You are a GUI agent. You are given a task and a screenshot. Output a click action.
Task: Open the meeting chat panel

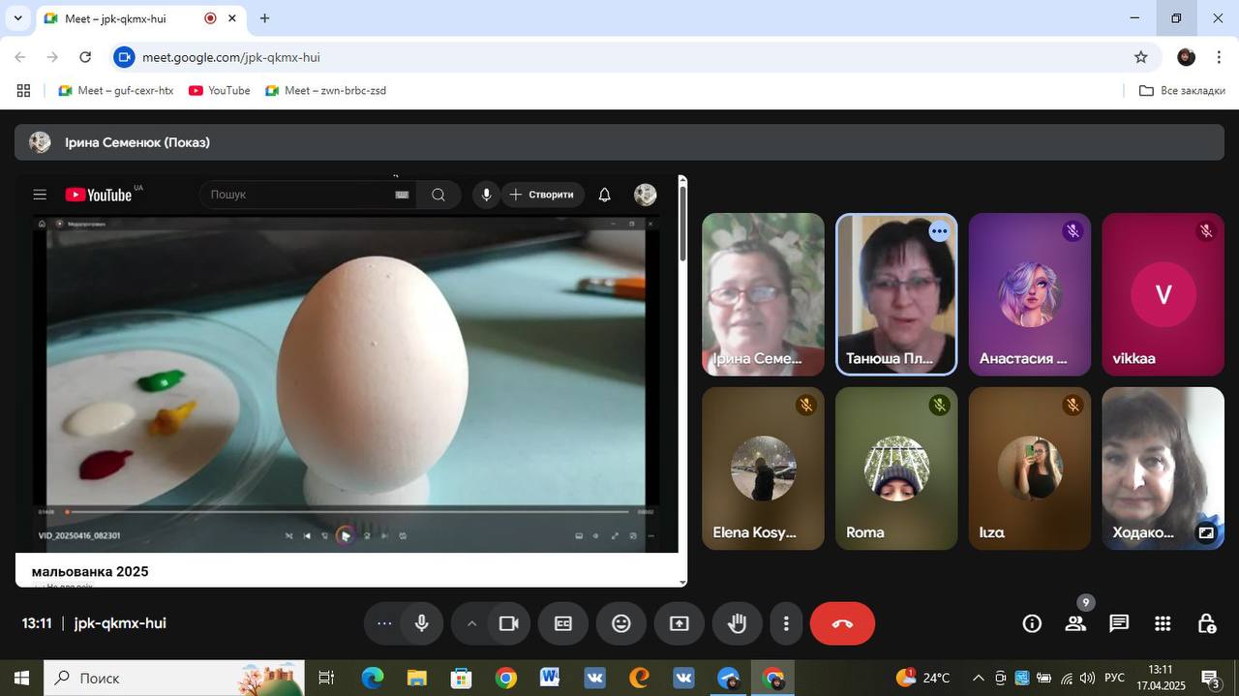1119,623
